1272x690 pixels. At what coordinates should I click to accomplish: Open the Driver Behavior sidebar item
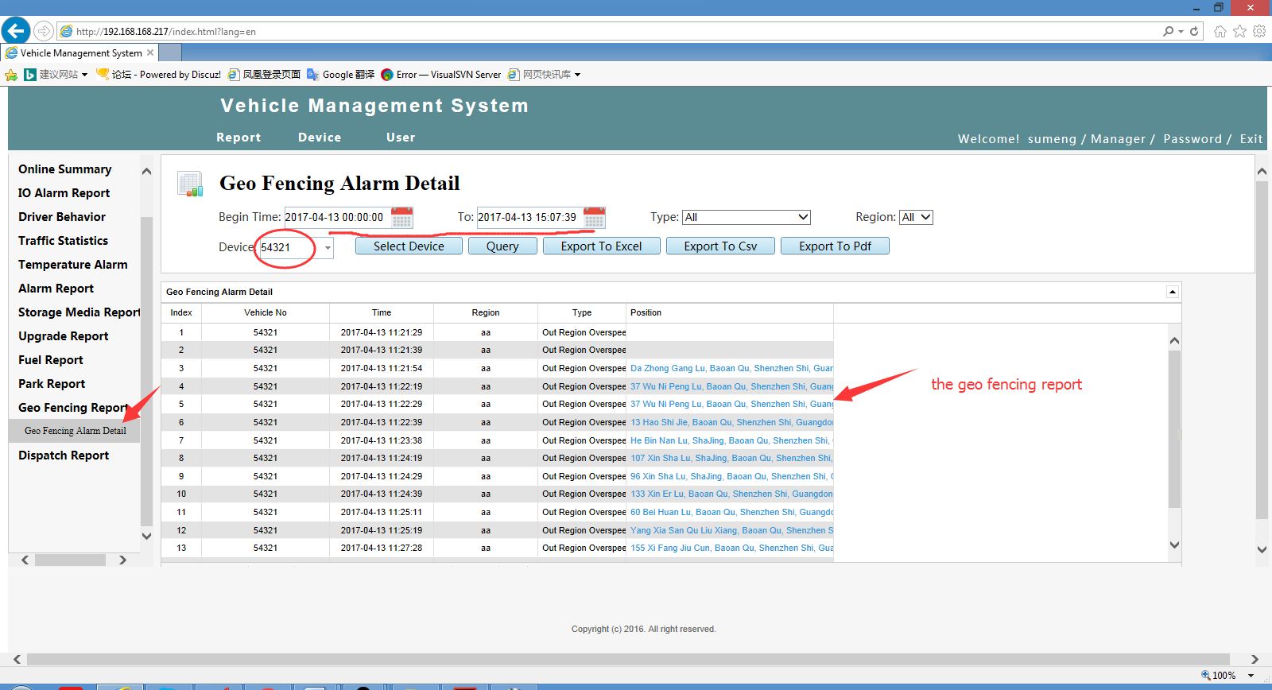click(62, 217)
